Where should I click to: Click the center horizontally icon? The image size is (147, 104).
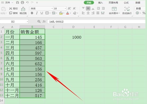[88, 13]
